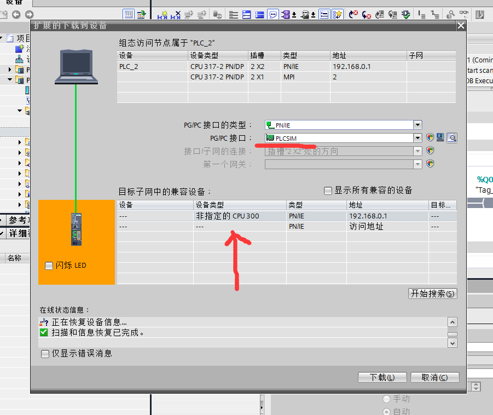Viewport: 493px width, 415px height.
Task: Click the 子网 column header in top table
Action: 431,56
